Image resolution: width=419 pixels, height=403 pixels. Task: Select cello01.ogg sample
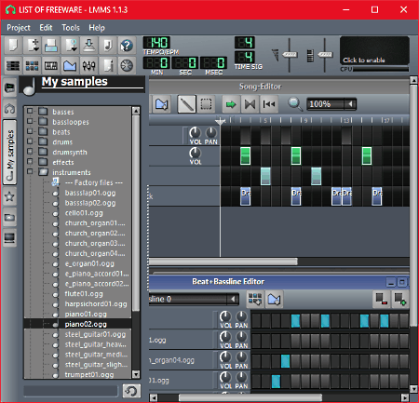(x=84, y=213)
